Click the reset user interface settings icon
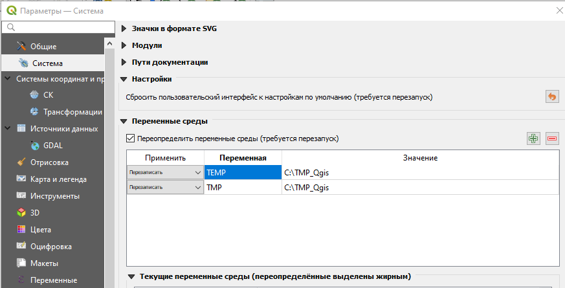 click(551, 96)
